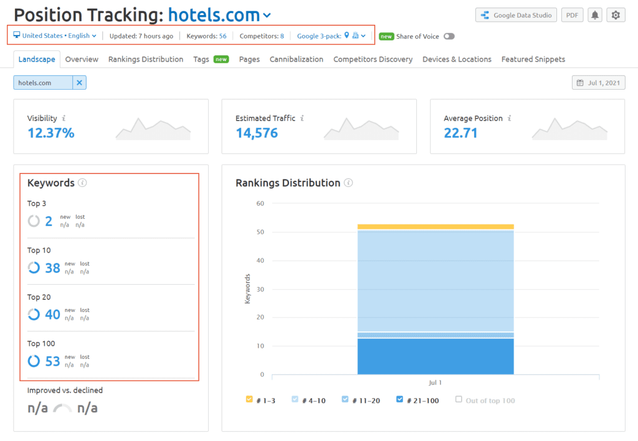Enable Out of top 100 checkbox
The width and height of the screenshot is (638, 441).
459,399
